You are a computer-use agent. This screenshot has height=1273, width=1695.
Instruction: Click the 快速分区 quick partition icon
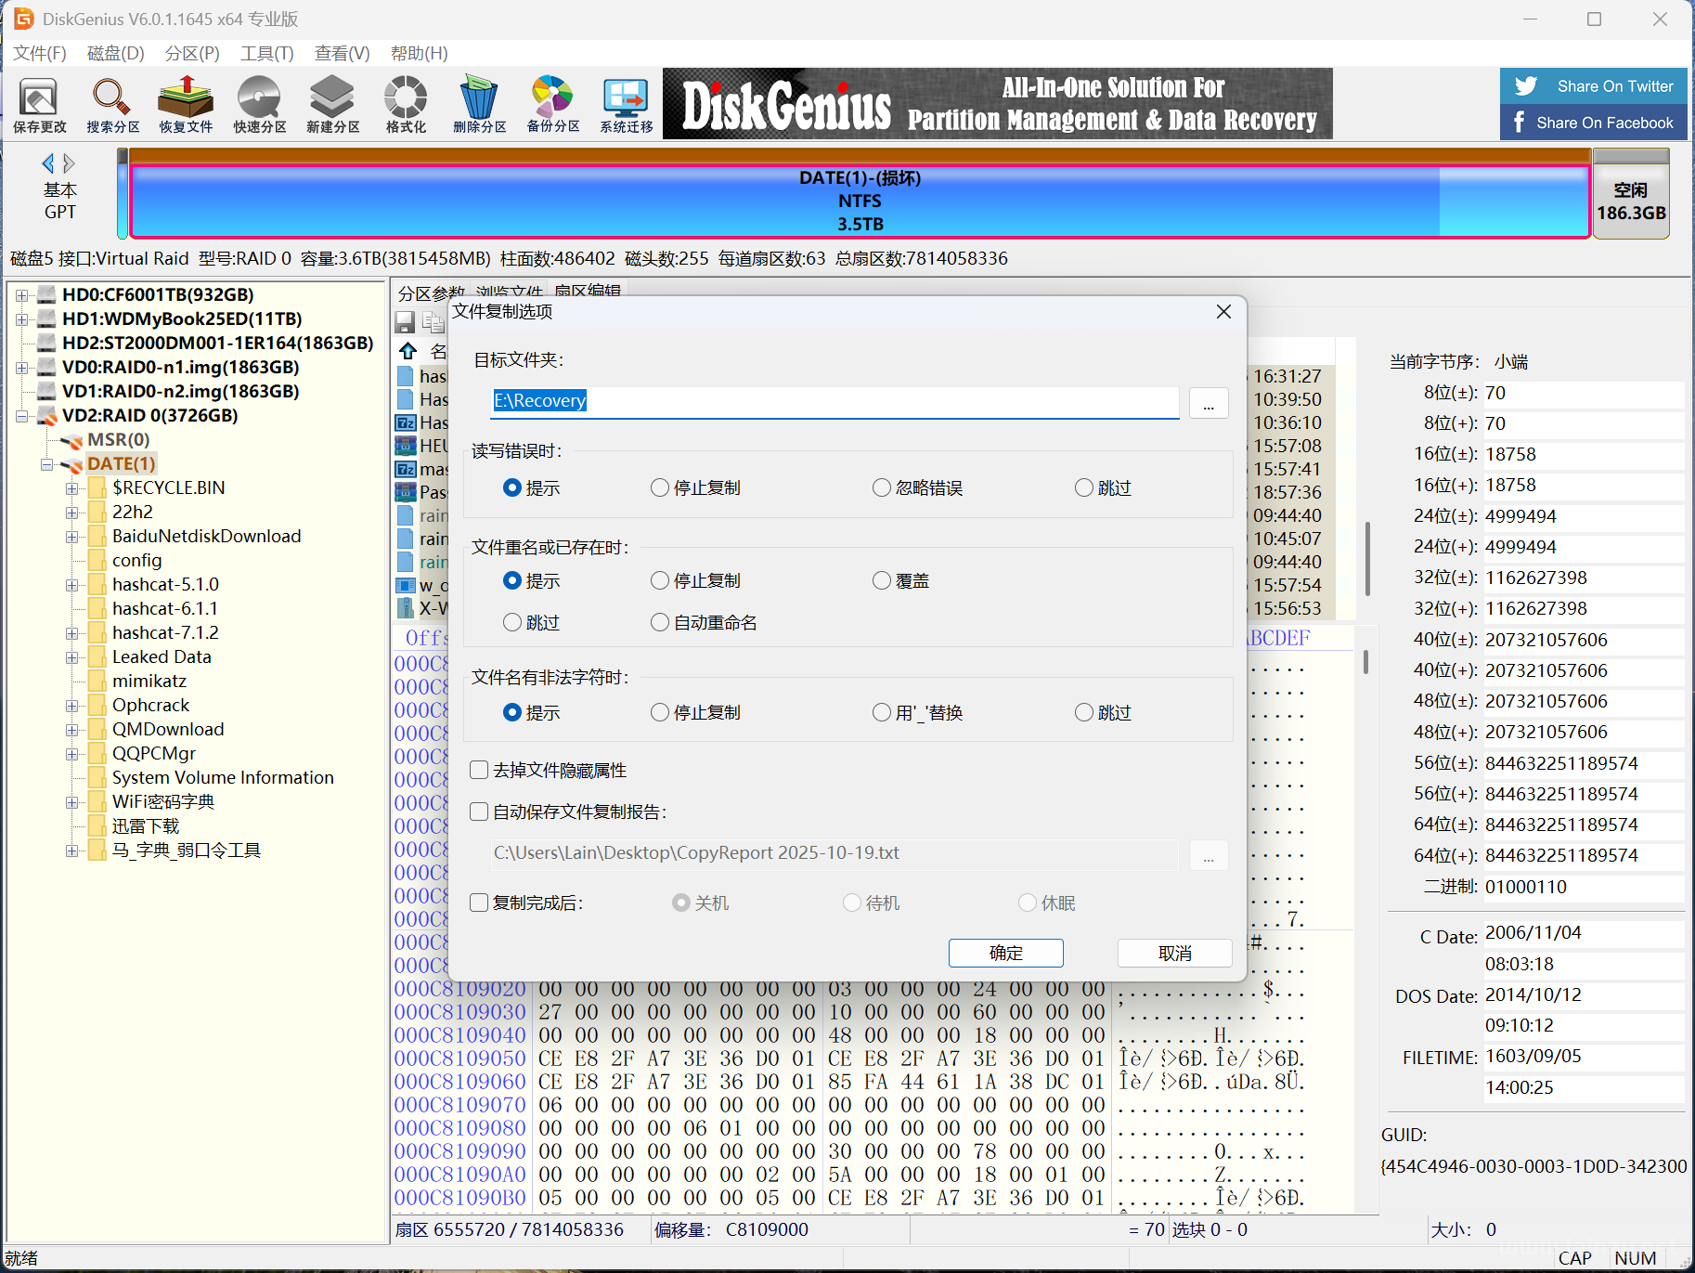[x=259, y=104]
